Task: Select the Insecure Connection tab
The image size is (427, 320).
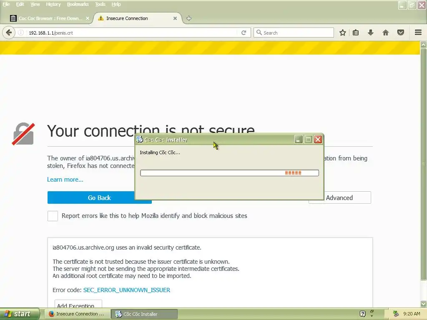Action: (x=138, y=18)
